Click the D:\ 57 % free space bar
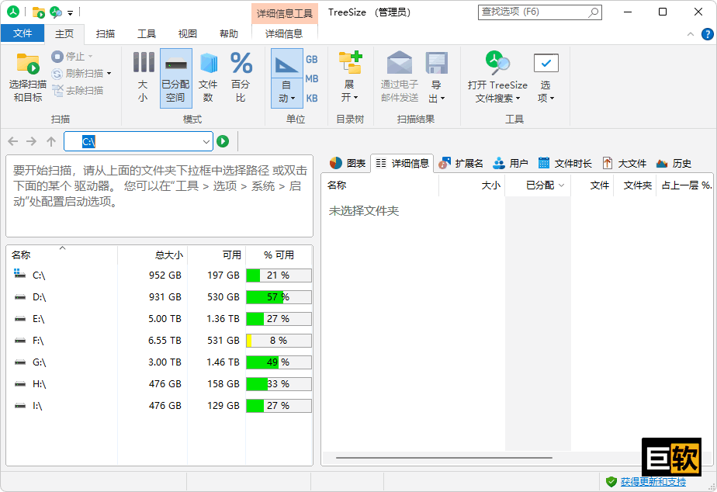Viewport: 717px width, 492px height. [x=279, y=297]
